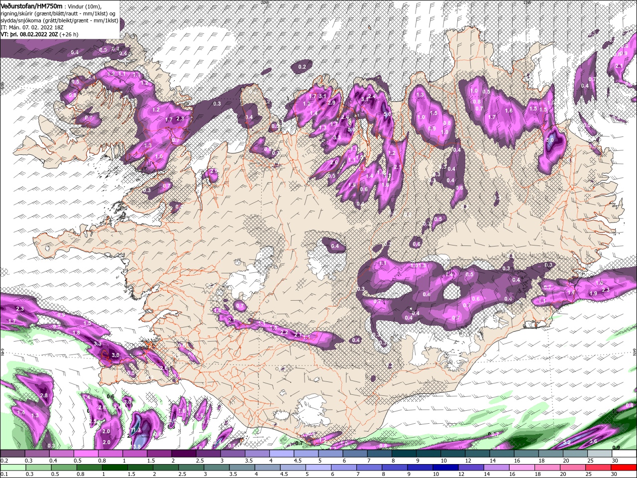The width and height of the screenshot is (637, 478).
Task: Click the 'slydda/snjókoma' legend description line
Action: [59, 20]
